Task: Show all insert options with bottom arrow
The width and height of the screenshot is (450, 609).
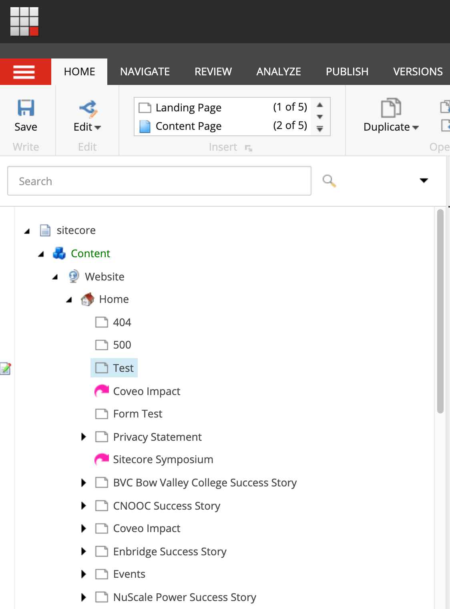Action: (320, 129)
